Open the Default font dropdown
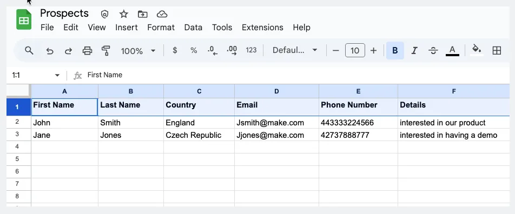The image size is (515, 214). (x=295, y=50)
